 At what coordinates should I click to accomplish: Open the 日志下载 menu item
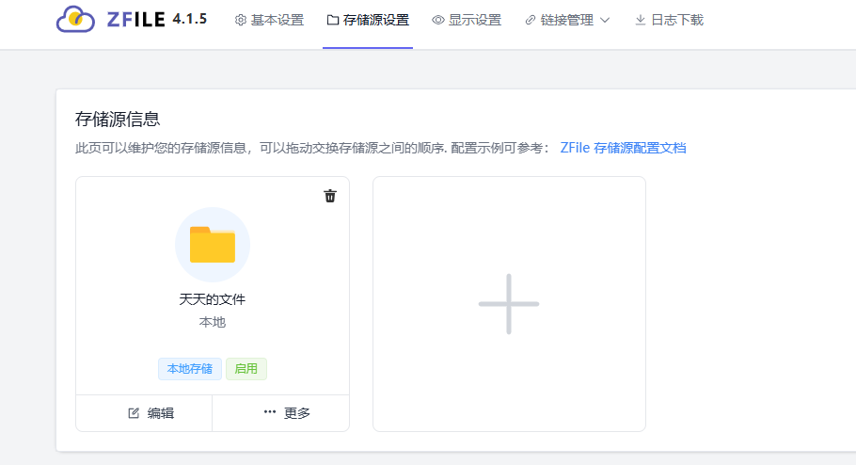[670, 20]
